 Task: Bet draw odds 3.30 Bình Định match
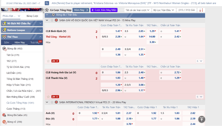coord(152,42)
